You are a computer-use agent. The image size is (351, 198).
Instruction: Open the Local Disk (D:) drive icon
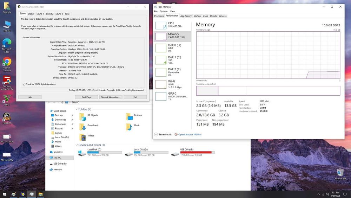(128, 154)
